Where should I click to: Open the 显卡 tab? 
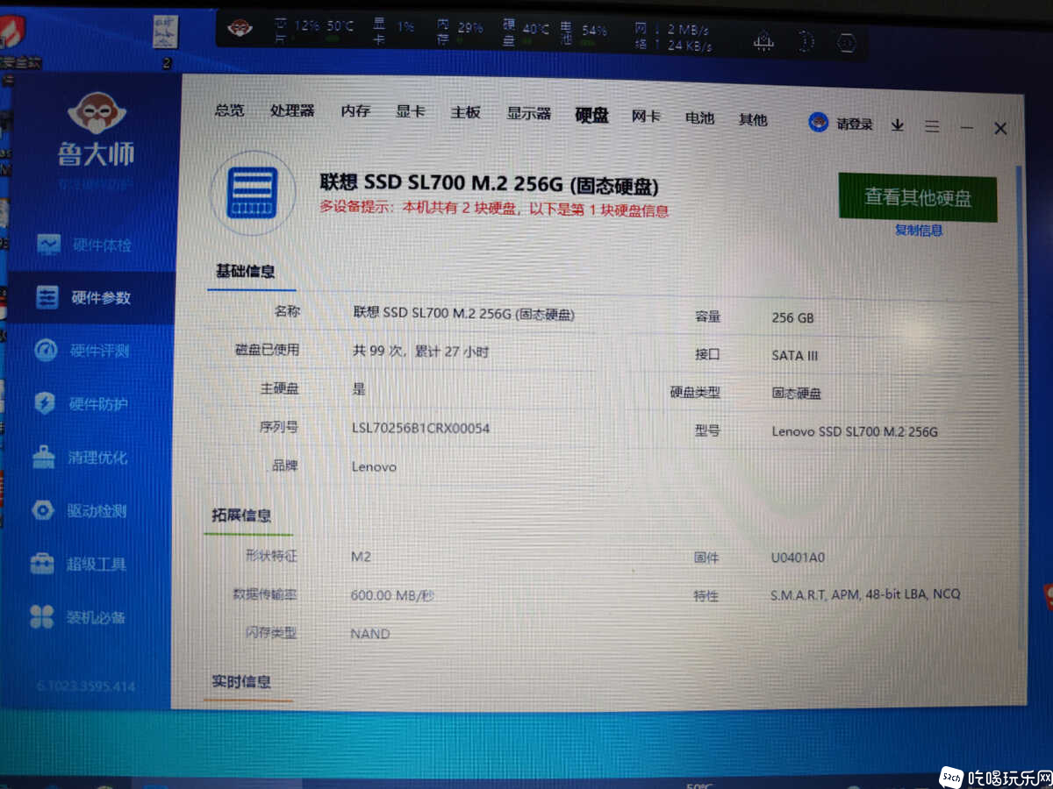coord(410,112)
